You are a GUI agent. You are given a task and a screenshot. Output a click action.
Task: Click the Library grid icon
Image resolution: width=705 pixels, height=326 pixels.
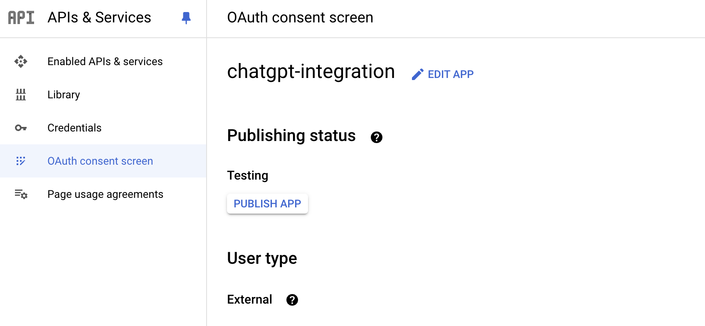pos(21,95)
